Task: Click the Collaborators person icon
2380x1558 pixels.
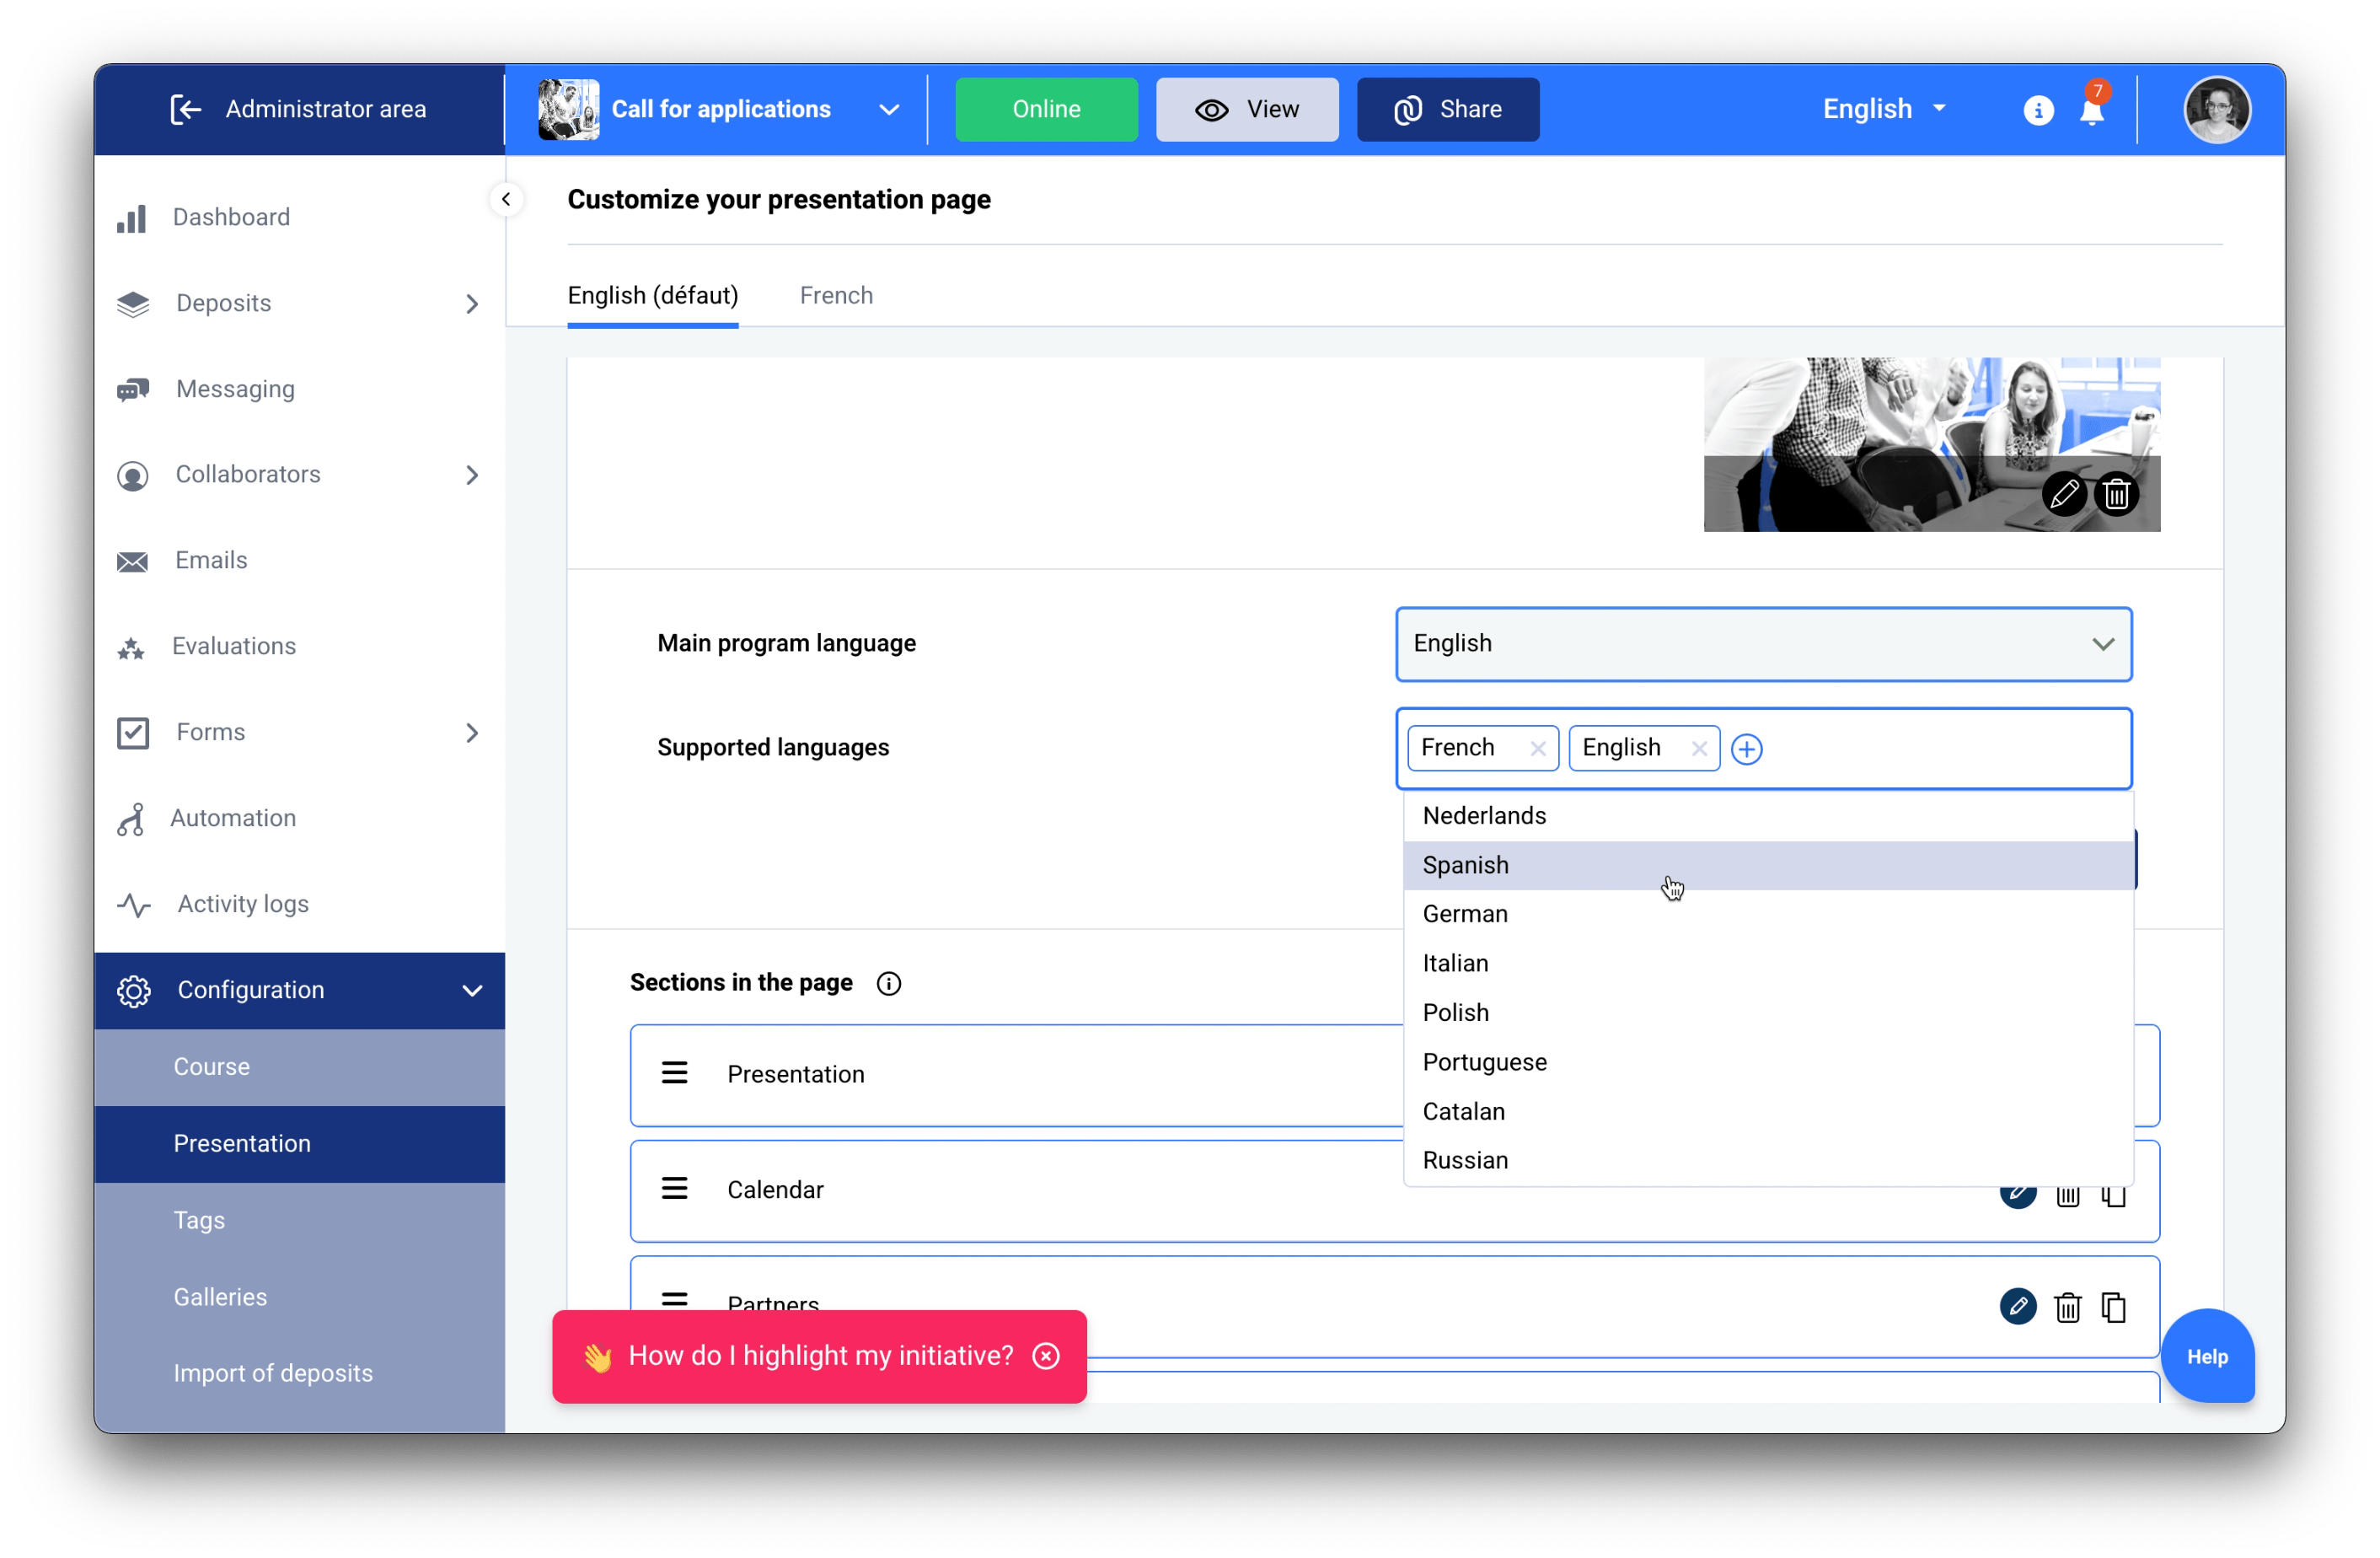Action: tap(133, 475)
